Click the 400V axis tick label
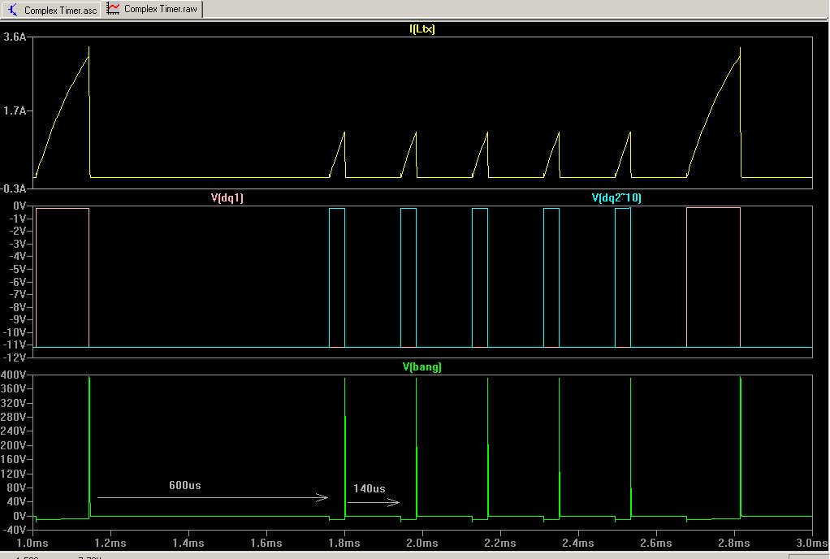This screenshot has width=830, height=559. 14,375
